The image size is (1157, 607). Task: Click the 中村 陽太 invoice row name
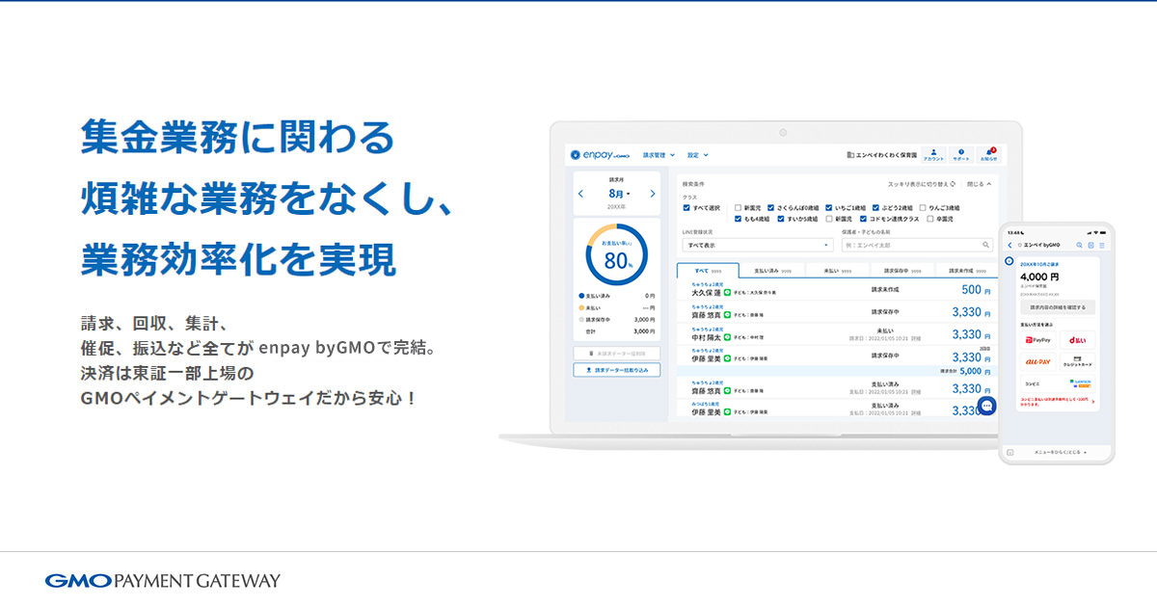pos(705,337)
